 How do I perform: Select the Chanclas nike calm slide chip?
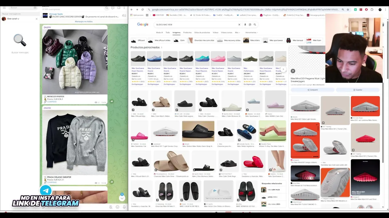click(201, 40)
